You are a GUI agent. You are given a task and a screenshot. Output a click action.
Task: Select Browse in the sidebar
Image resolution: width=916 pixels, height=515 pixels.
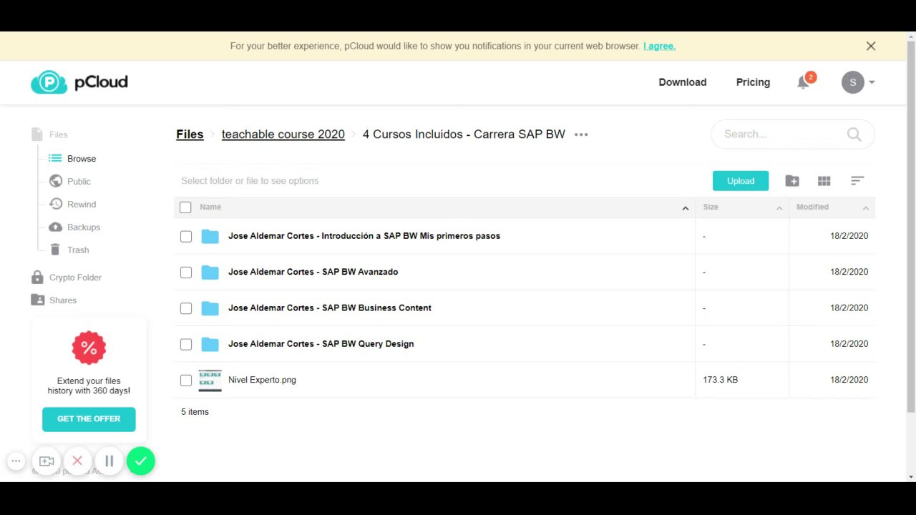[x=82, y=159]
